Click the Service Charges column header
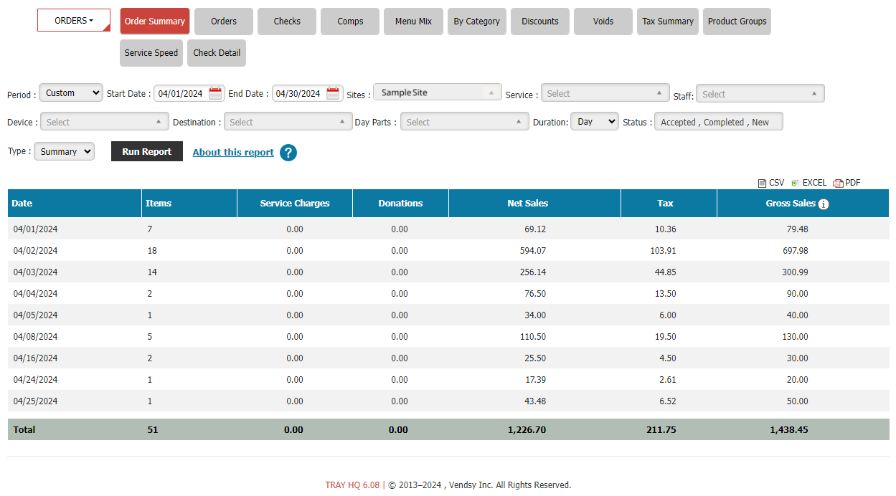 295,203
